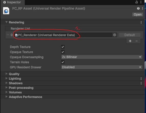Open the Shadows section options menu
146x113 pixels.
coord(141,83)
